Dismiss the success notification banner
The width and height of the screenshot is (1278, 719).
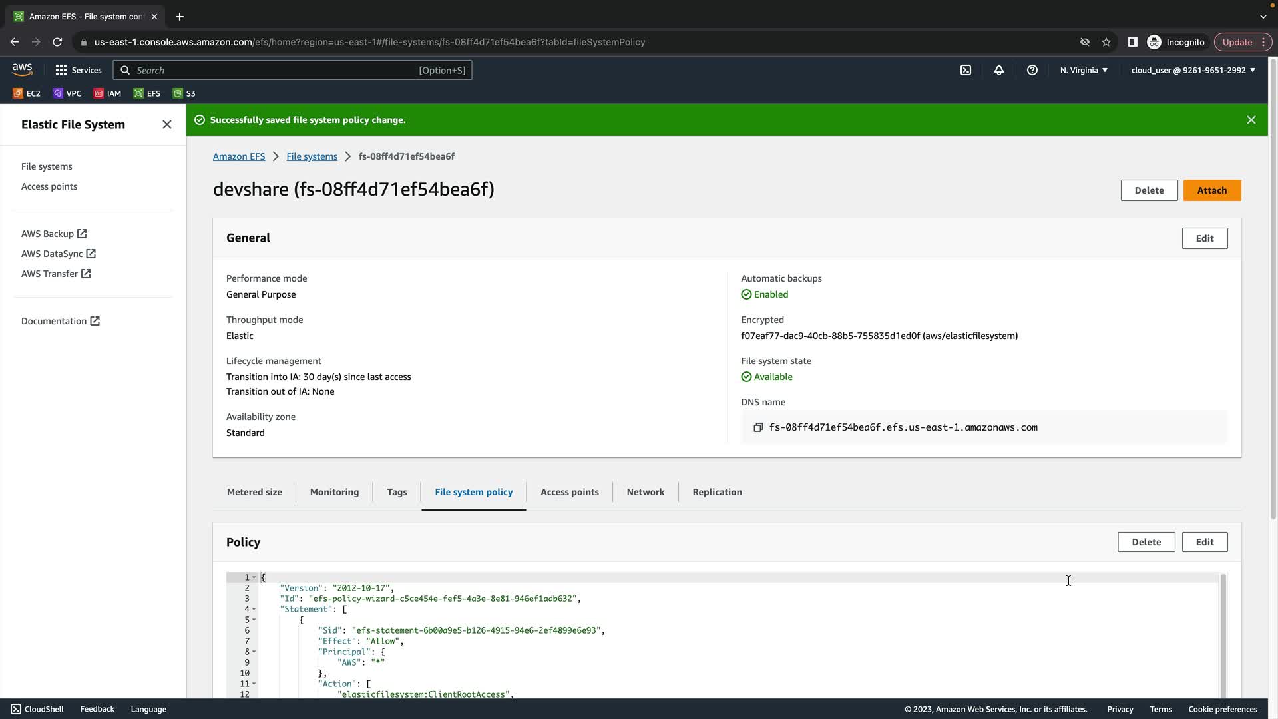point(1251,120)
